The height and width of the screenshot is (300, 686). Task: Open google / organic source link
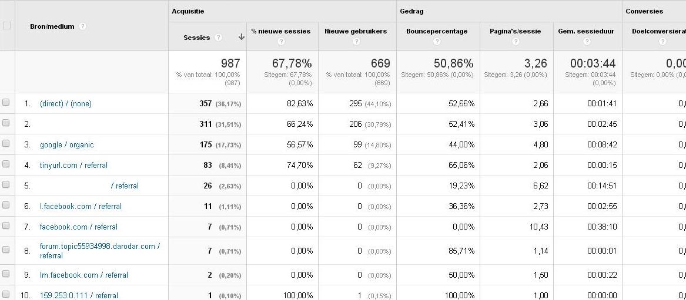pos(66,145)
